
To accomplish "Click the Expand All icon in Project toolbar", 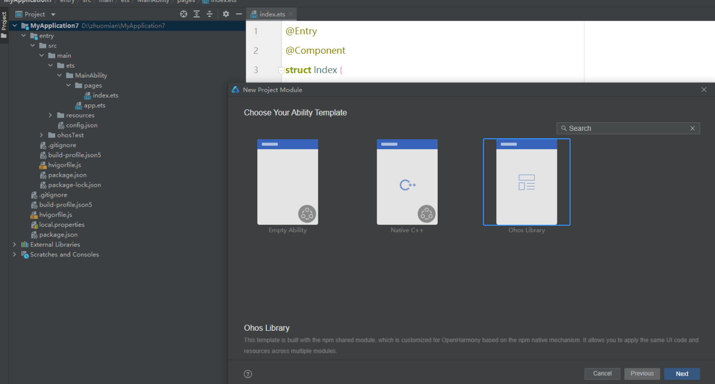I will [x=197, y=14].
